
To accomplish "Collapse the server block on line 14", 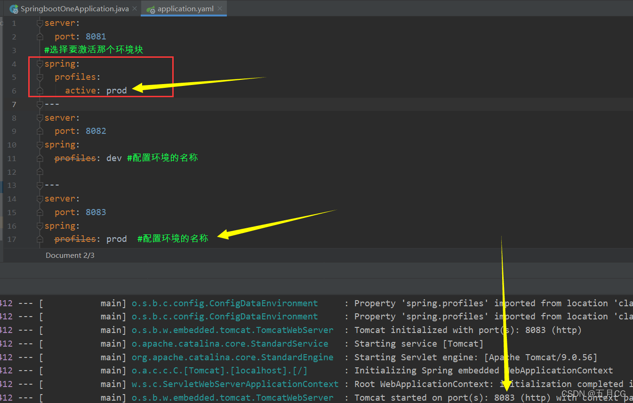I will pos(40,199).
